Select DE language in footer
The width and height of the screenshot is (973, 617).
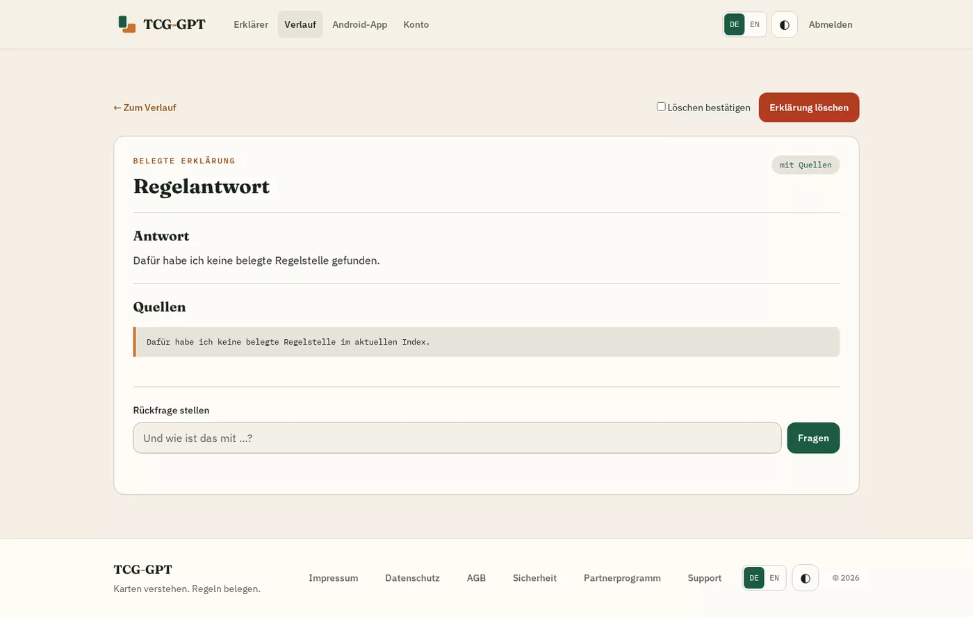point(753,578)
